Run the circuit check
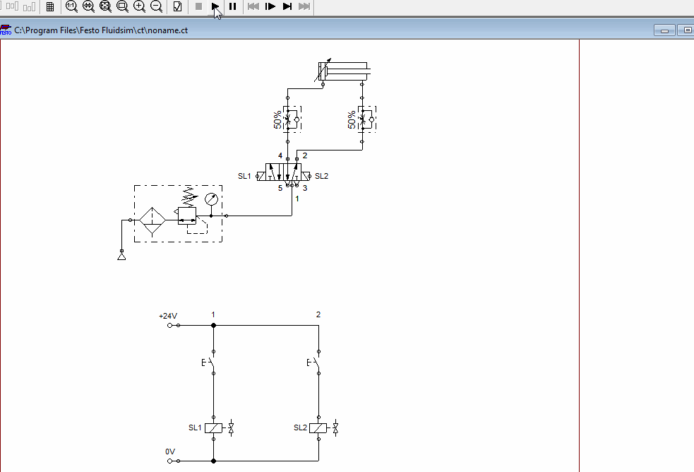The width and height of the screenshot is (694, 472). tap(177, 6)
